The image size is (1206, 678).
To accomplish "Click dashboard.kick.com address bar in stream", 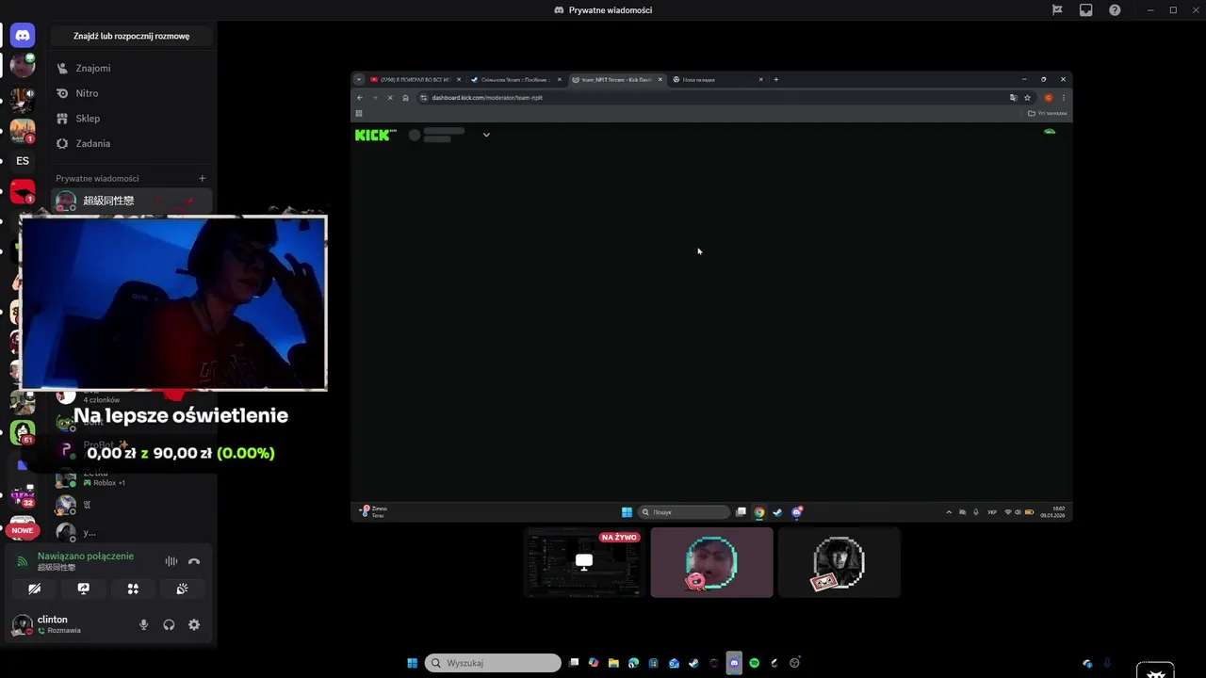I will [711, 98].
